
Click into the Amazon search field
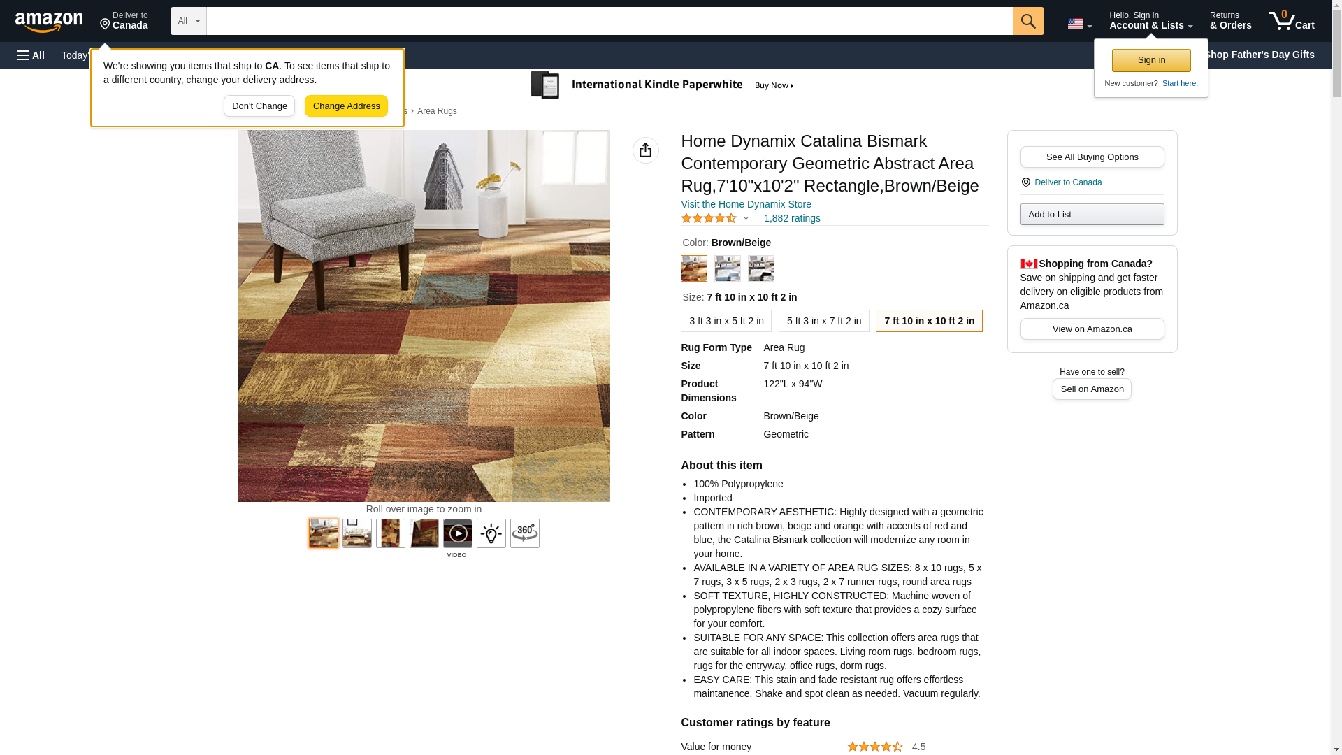coord(609,21)
